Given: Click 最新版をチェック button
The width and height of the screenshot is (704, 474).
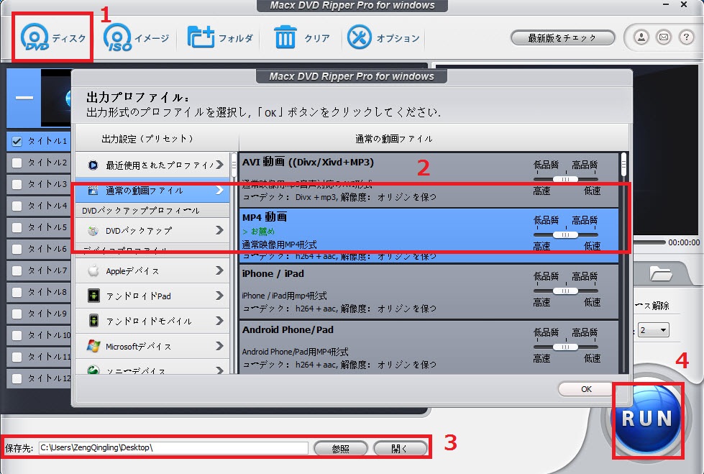Looking at the screenshot, I should click(x=562, y=37).
